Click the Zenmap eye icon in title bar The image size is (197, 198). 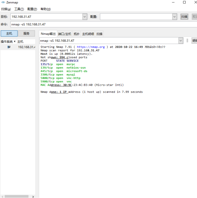[3, 2]
